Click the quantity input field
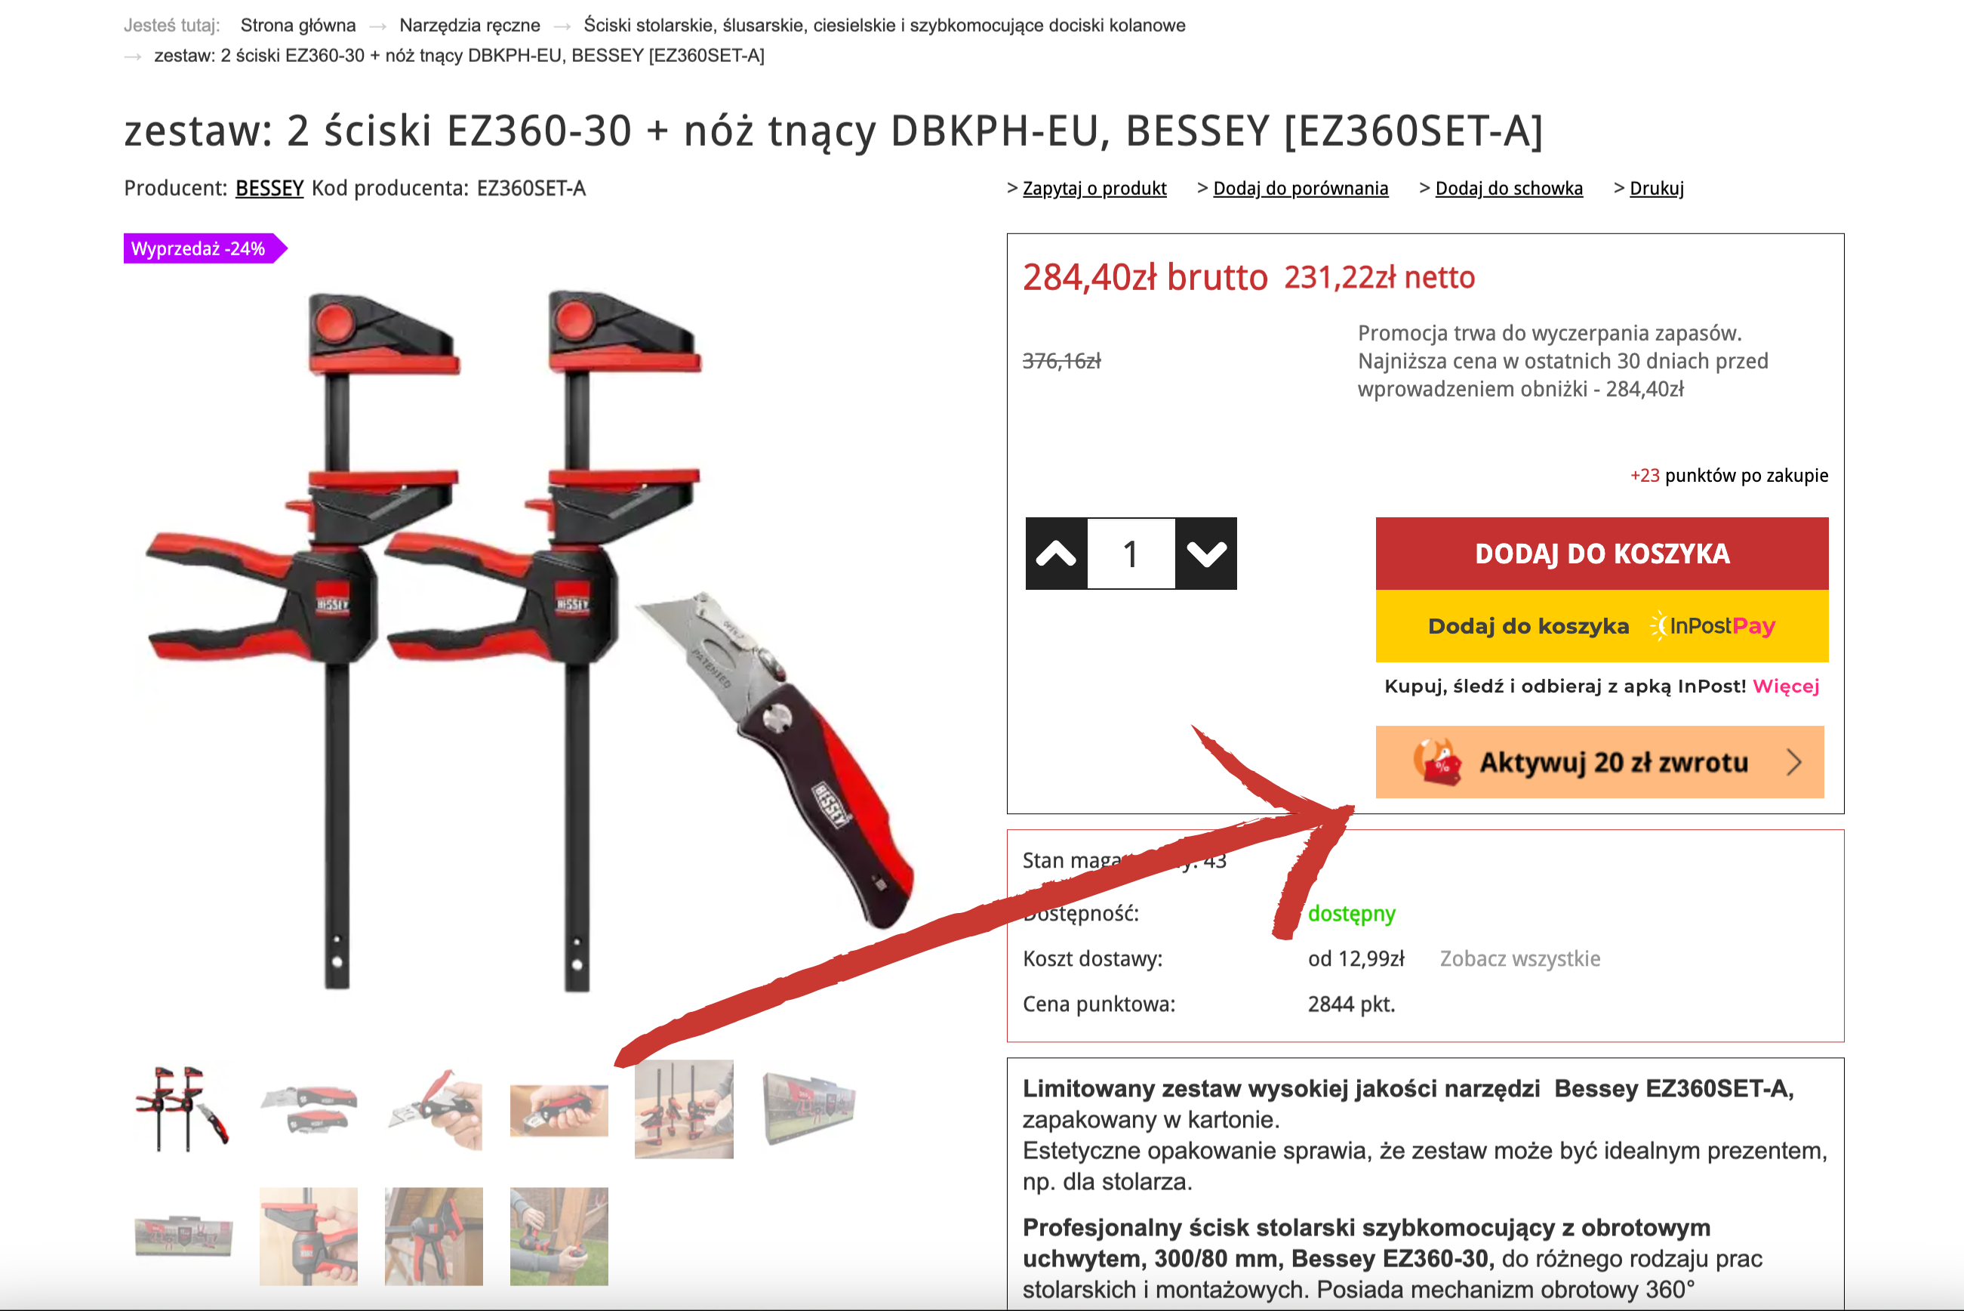 1131,554
